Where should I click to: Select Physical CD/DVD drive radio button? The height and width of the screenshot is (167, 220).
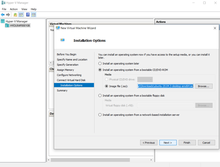107,79
